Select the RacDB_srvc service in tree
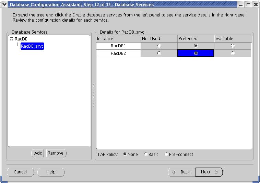This screenshot has width=260, height=183. coord(32,46)
